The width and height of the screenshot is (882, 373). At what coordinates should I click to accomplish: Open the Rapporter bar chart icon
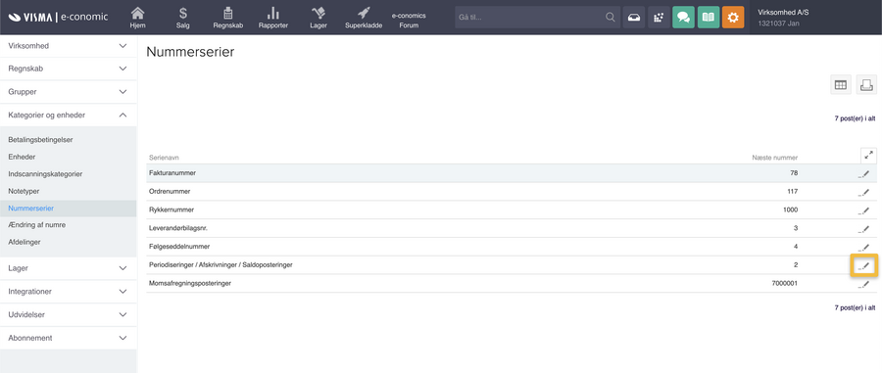coord(273,13)
